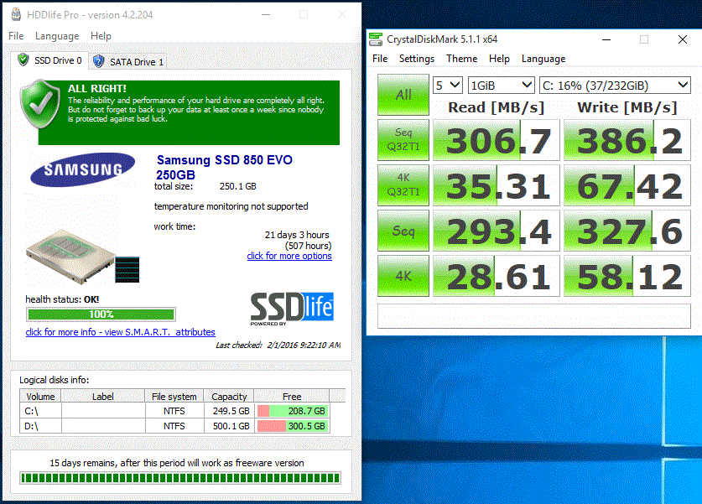Click the Seq write result 327.6
Image resolution: width=702 pixels, height=504 pixels.
pos(627,231)
